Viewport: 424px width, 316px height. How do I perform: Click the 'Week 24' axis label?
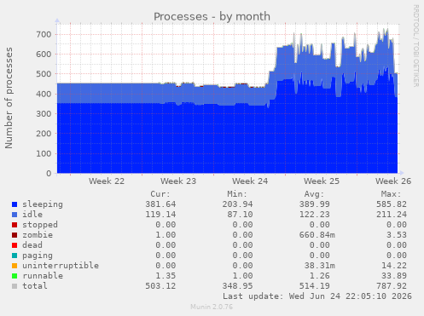[x=250, y=181]
